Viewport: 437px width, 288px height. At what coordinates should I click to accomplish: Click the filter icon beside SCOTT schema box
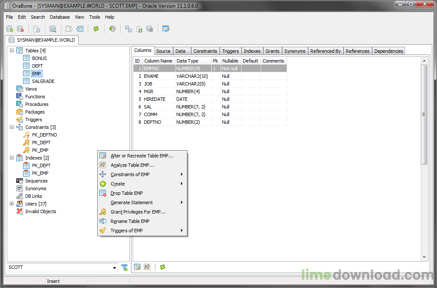(124, 268)
